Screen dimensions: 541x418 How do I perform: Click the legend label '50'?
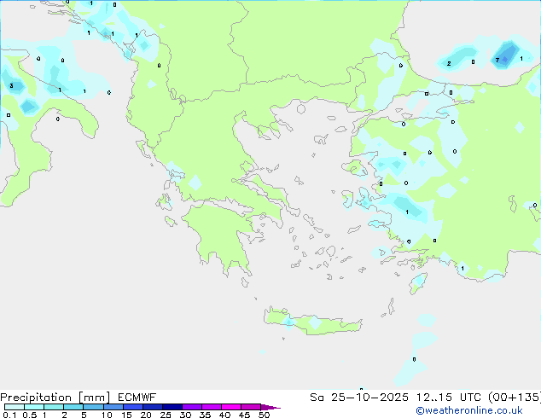264,415
